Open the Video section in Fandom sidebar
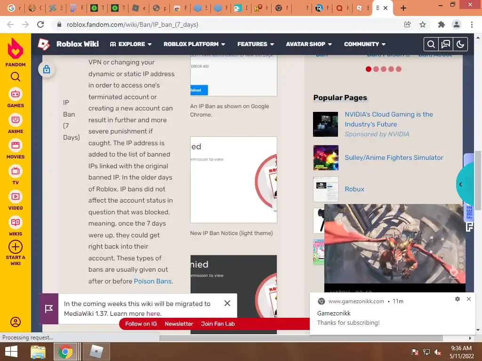The height and width of the screenshot is (361, 482). [x=16, y=200]
